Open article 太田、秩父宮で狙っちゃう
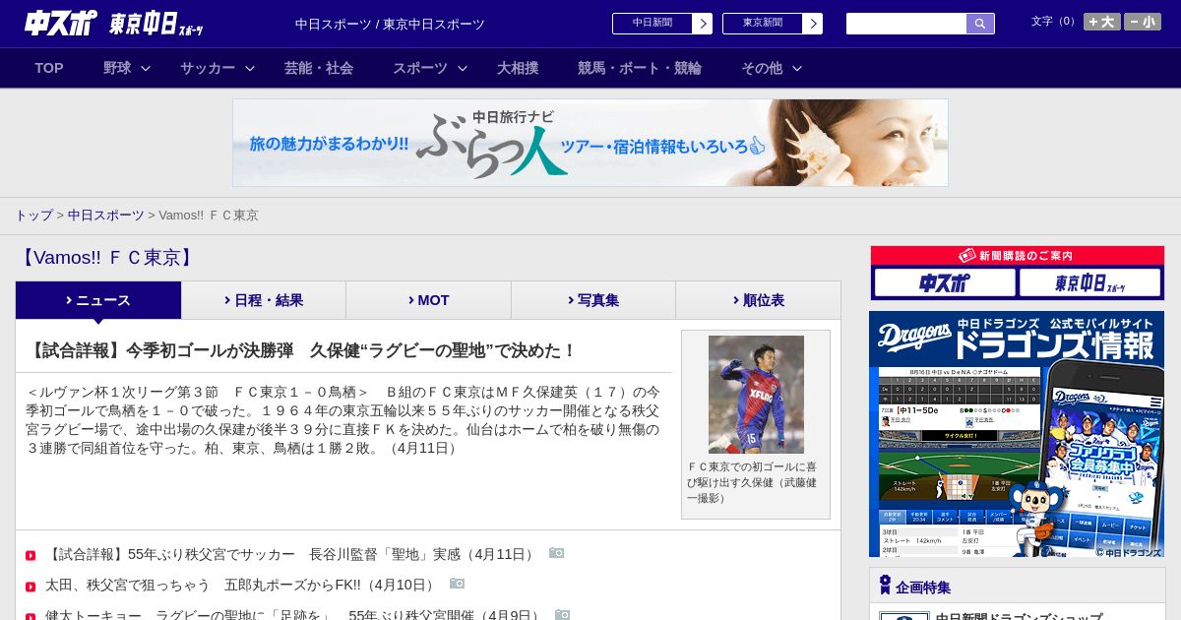The height and width of the screenshot is (620, 1181). click(x=242, y=585)
